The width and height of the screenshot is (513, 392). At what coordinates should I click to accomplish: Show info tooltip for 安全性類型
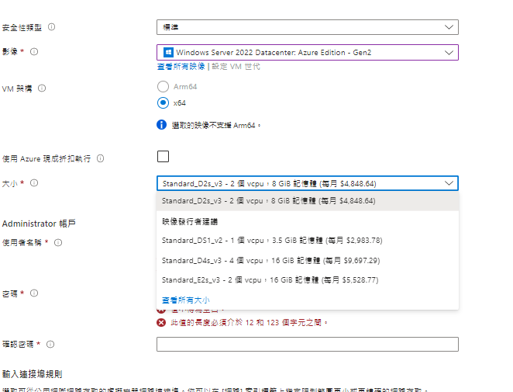coord(52,27)
